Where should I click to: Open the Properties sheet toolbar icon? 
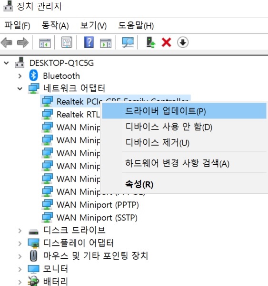(x=67, y=42)
